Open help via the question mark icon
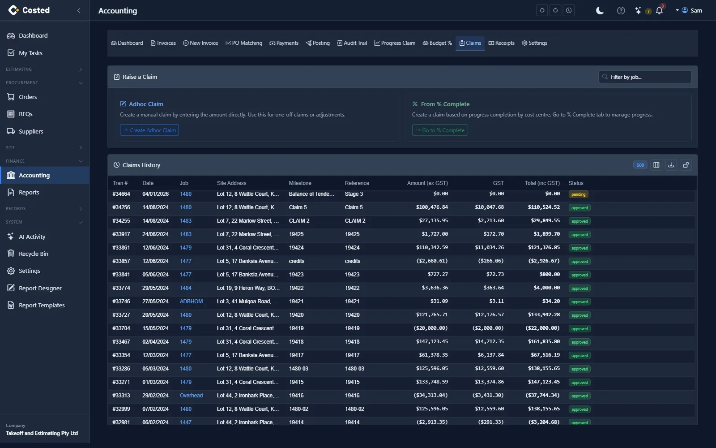This screenshot has width=716, height=448. [x=621, y=10]
